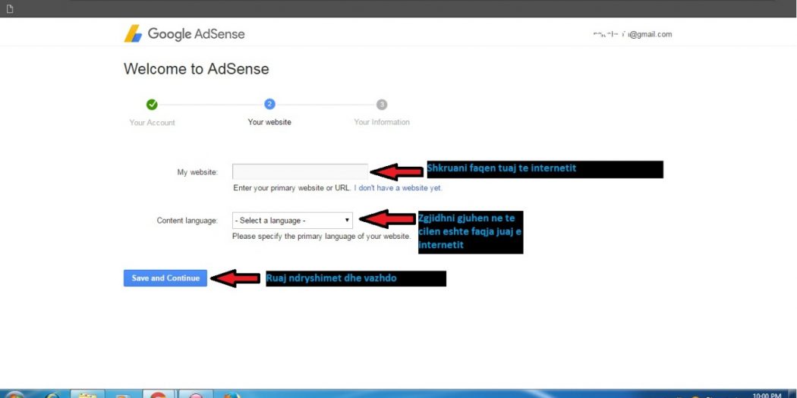The height and width of the screenshot is (398, 797).
Task: Open 'I don't have a website yet' link
Action: 398,188
